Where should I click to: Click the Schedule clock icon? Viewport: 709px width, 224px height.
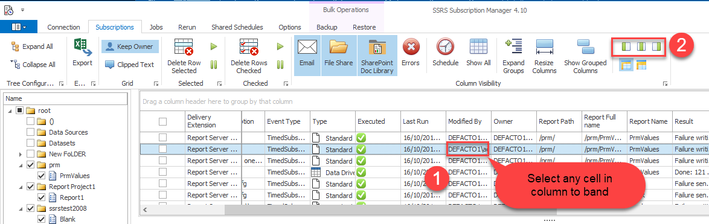click(445, 47)
